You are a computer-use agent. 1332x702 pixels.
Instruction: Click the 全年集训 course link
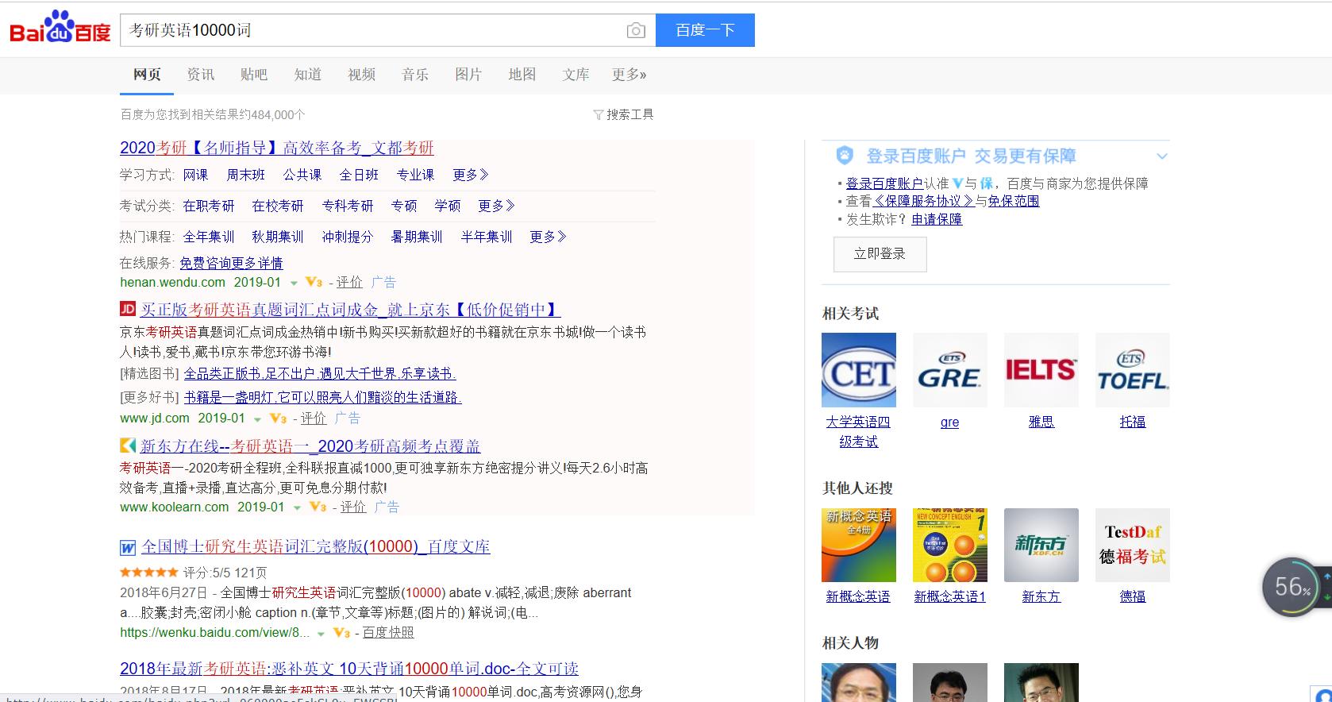[x=209, y=237]
